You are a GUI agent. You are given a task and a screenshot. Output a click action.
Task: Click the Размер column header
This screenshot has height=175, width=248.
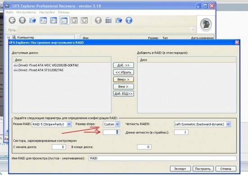146,38
